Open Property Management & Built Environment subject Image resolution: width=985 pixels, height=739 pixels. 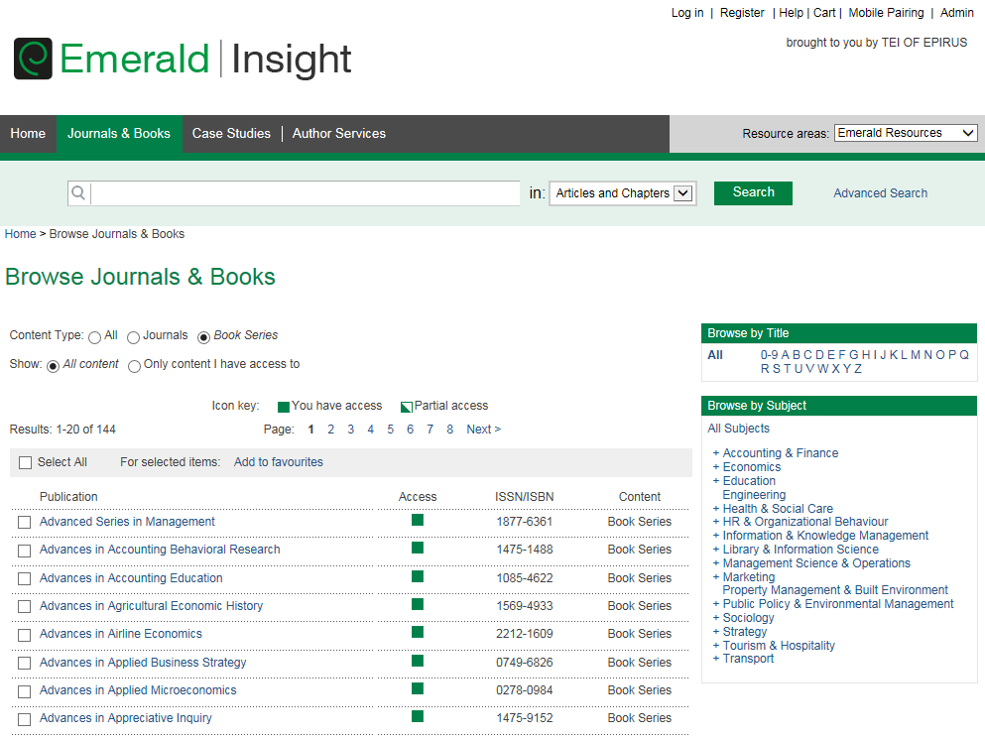pos(835,590)
